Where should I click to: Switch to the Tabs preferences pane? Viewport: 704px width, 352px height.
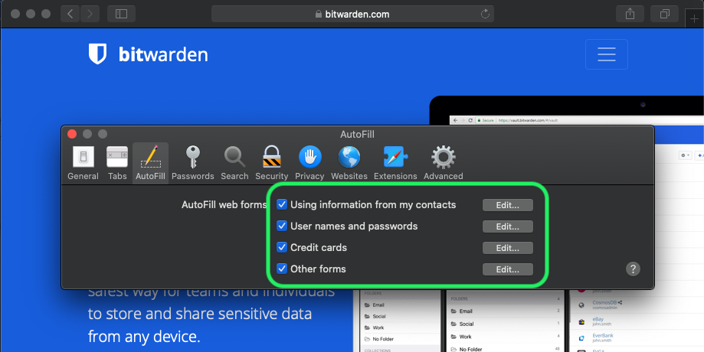[x=117, y=162]
